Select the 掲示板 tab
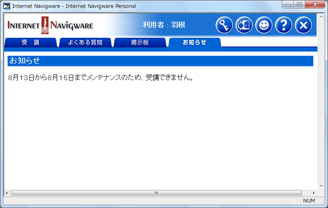328x208 pixels. pyautogui.click(x=140, y=42)
